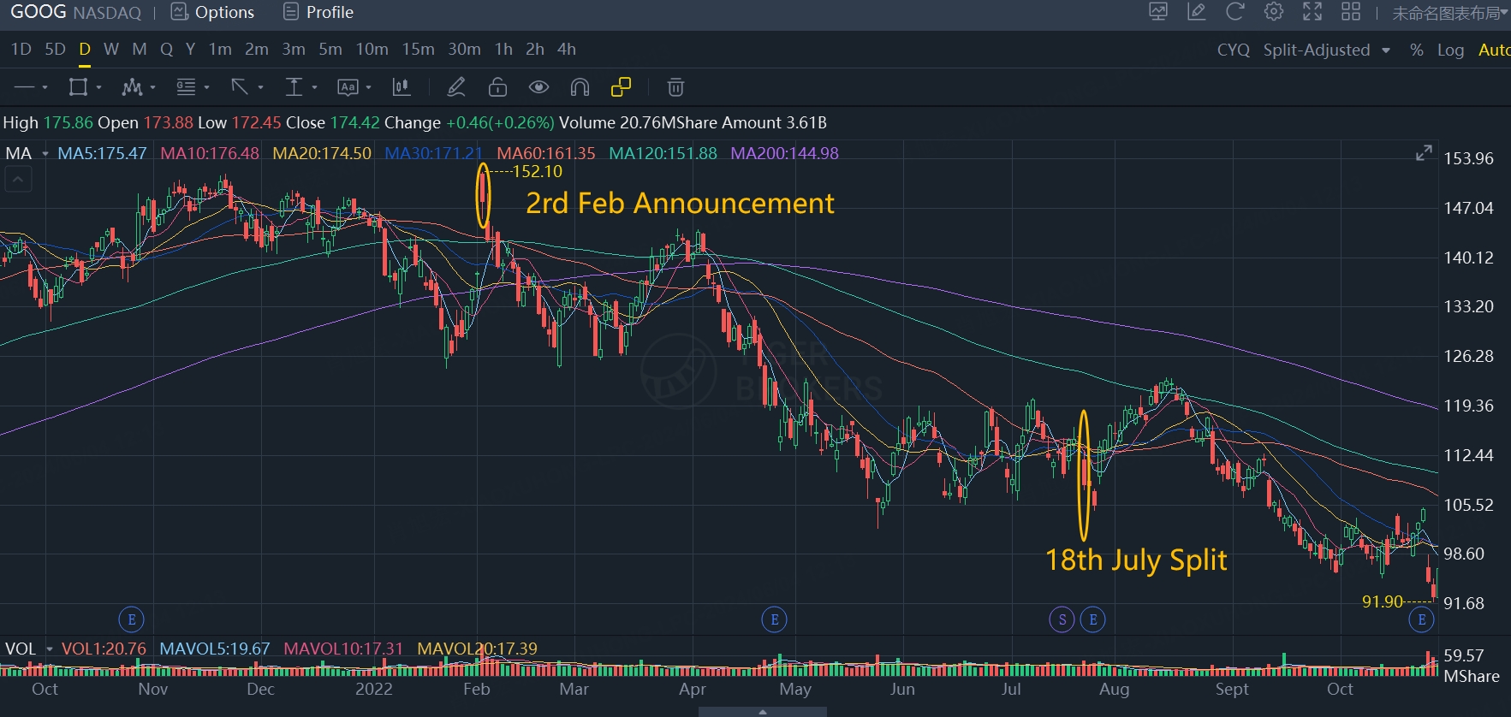Image resolution: width=1511 pixels, height=717 pixels.
Task: Expand the rectangle shape tool dropdown arrow
Action: tap(98, 87)
